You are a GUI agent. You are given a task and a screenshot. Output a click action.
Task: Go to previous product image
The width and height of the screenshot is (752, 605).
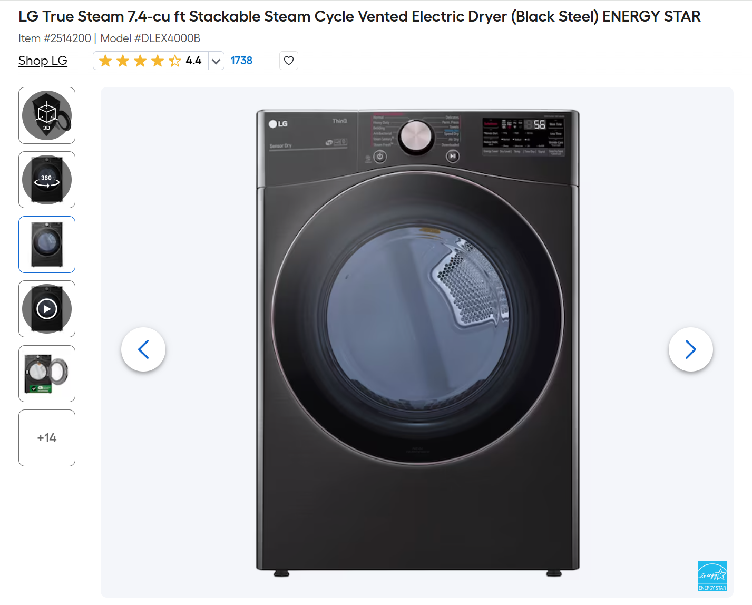pos(143,349)
